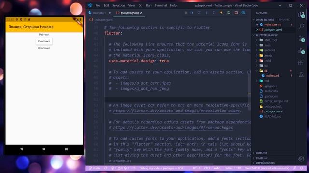Click the stable branch indicator
Viewport: 309px width, 173px height.
tap(95, 168)
